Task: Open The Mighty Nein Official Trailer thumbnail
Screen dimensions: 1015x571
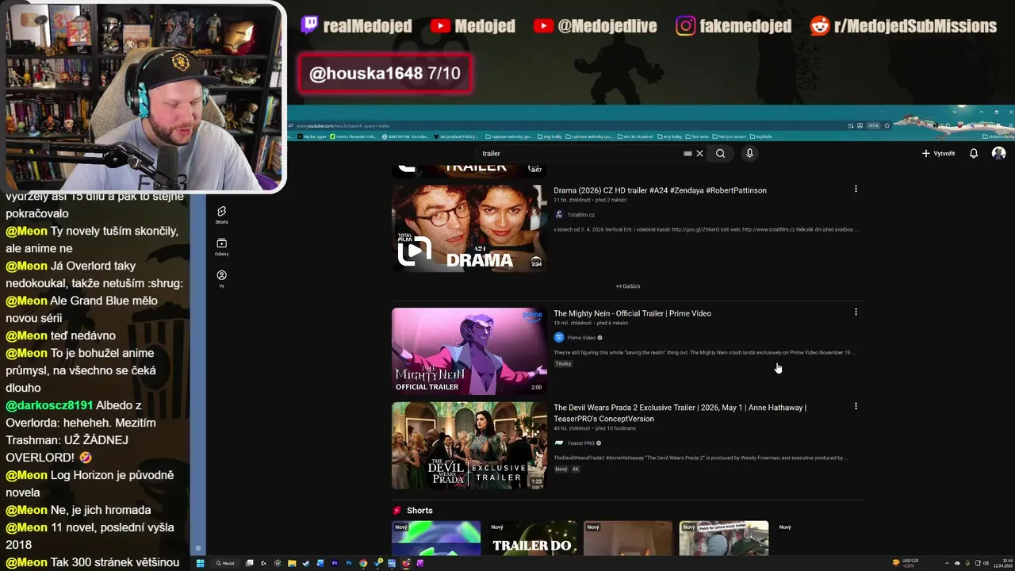Action: (469, 351)
